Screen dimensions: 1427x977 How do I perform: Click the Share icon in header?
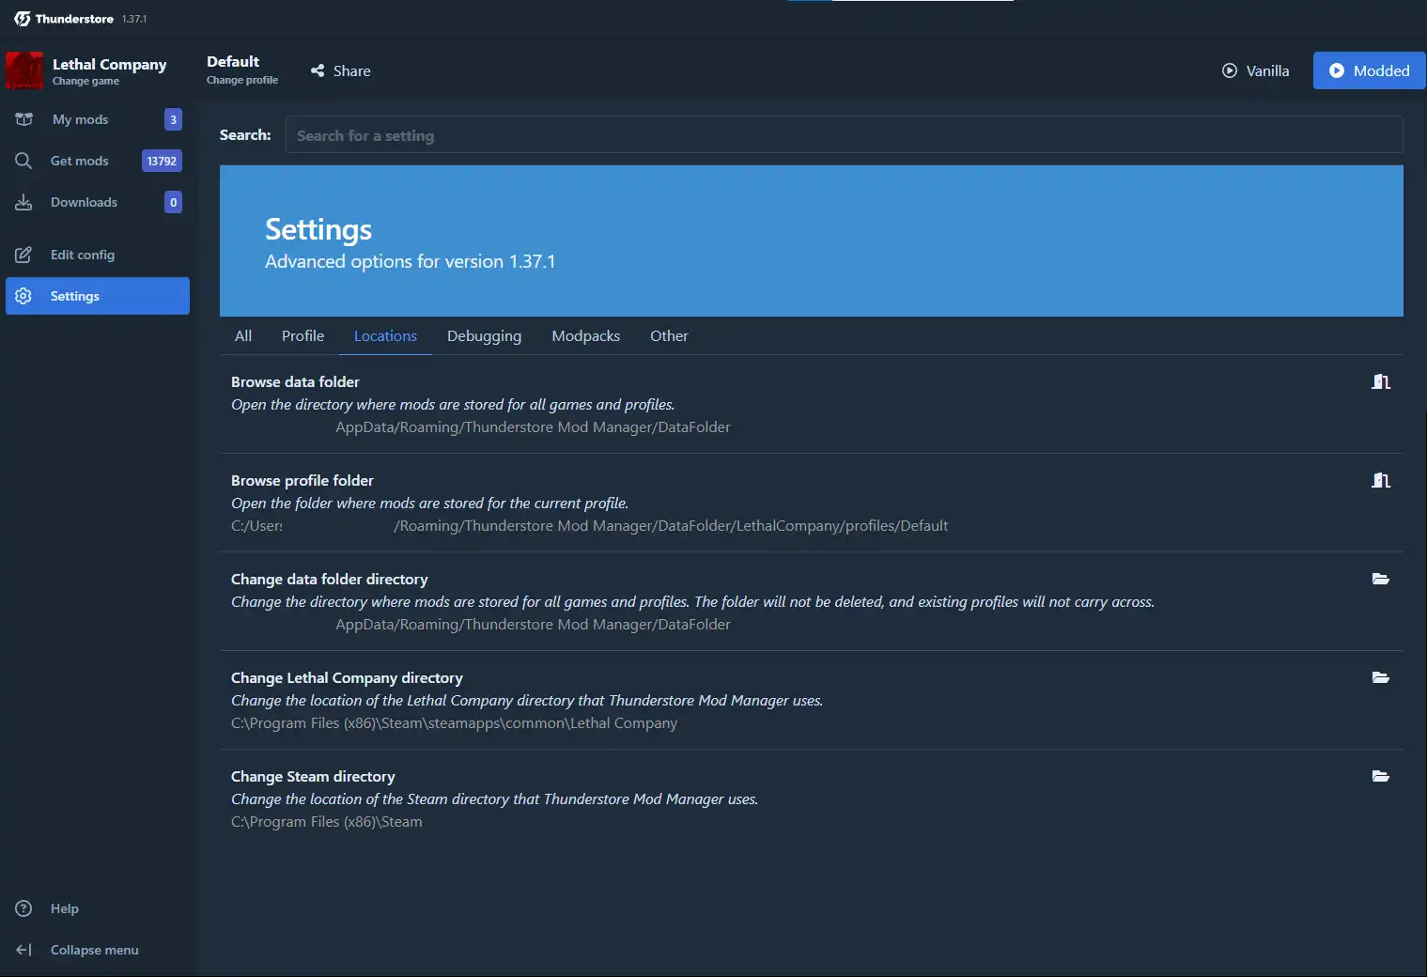(318, 70)
